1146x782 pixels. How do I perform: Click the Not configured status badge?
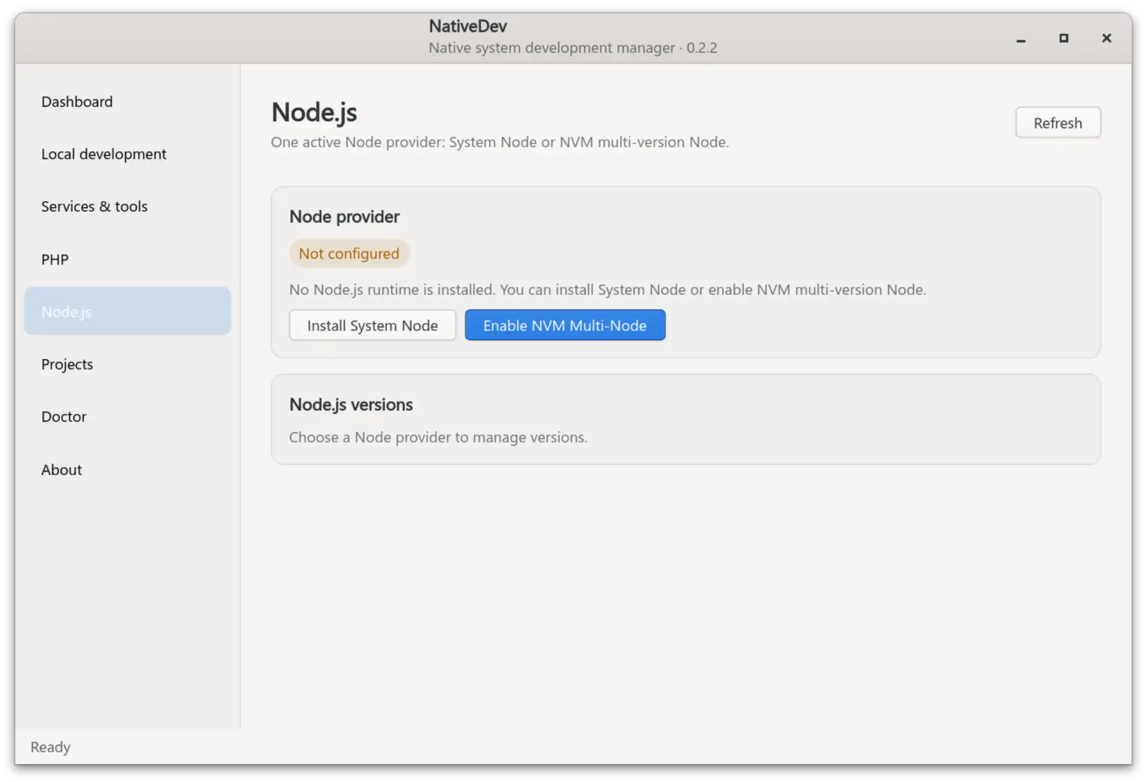coord(349,253)
